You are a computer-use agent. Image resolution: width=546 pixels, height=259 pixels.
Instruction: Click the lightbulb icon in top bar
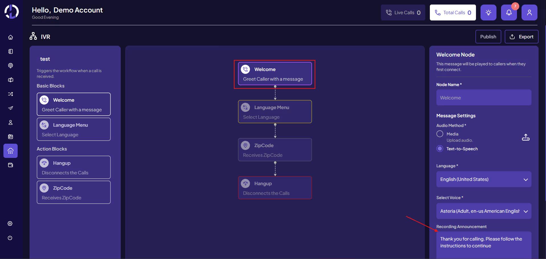coord(488,12)
